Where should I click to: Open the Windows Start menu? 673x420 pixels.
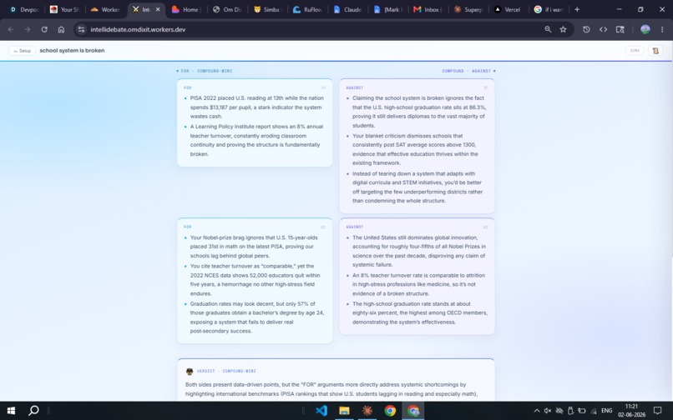tap(11, 411)
